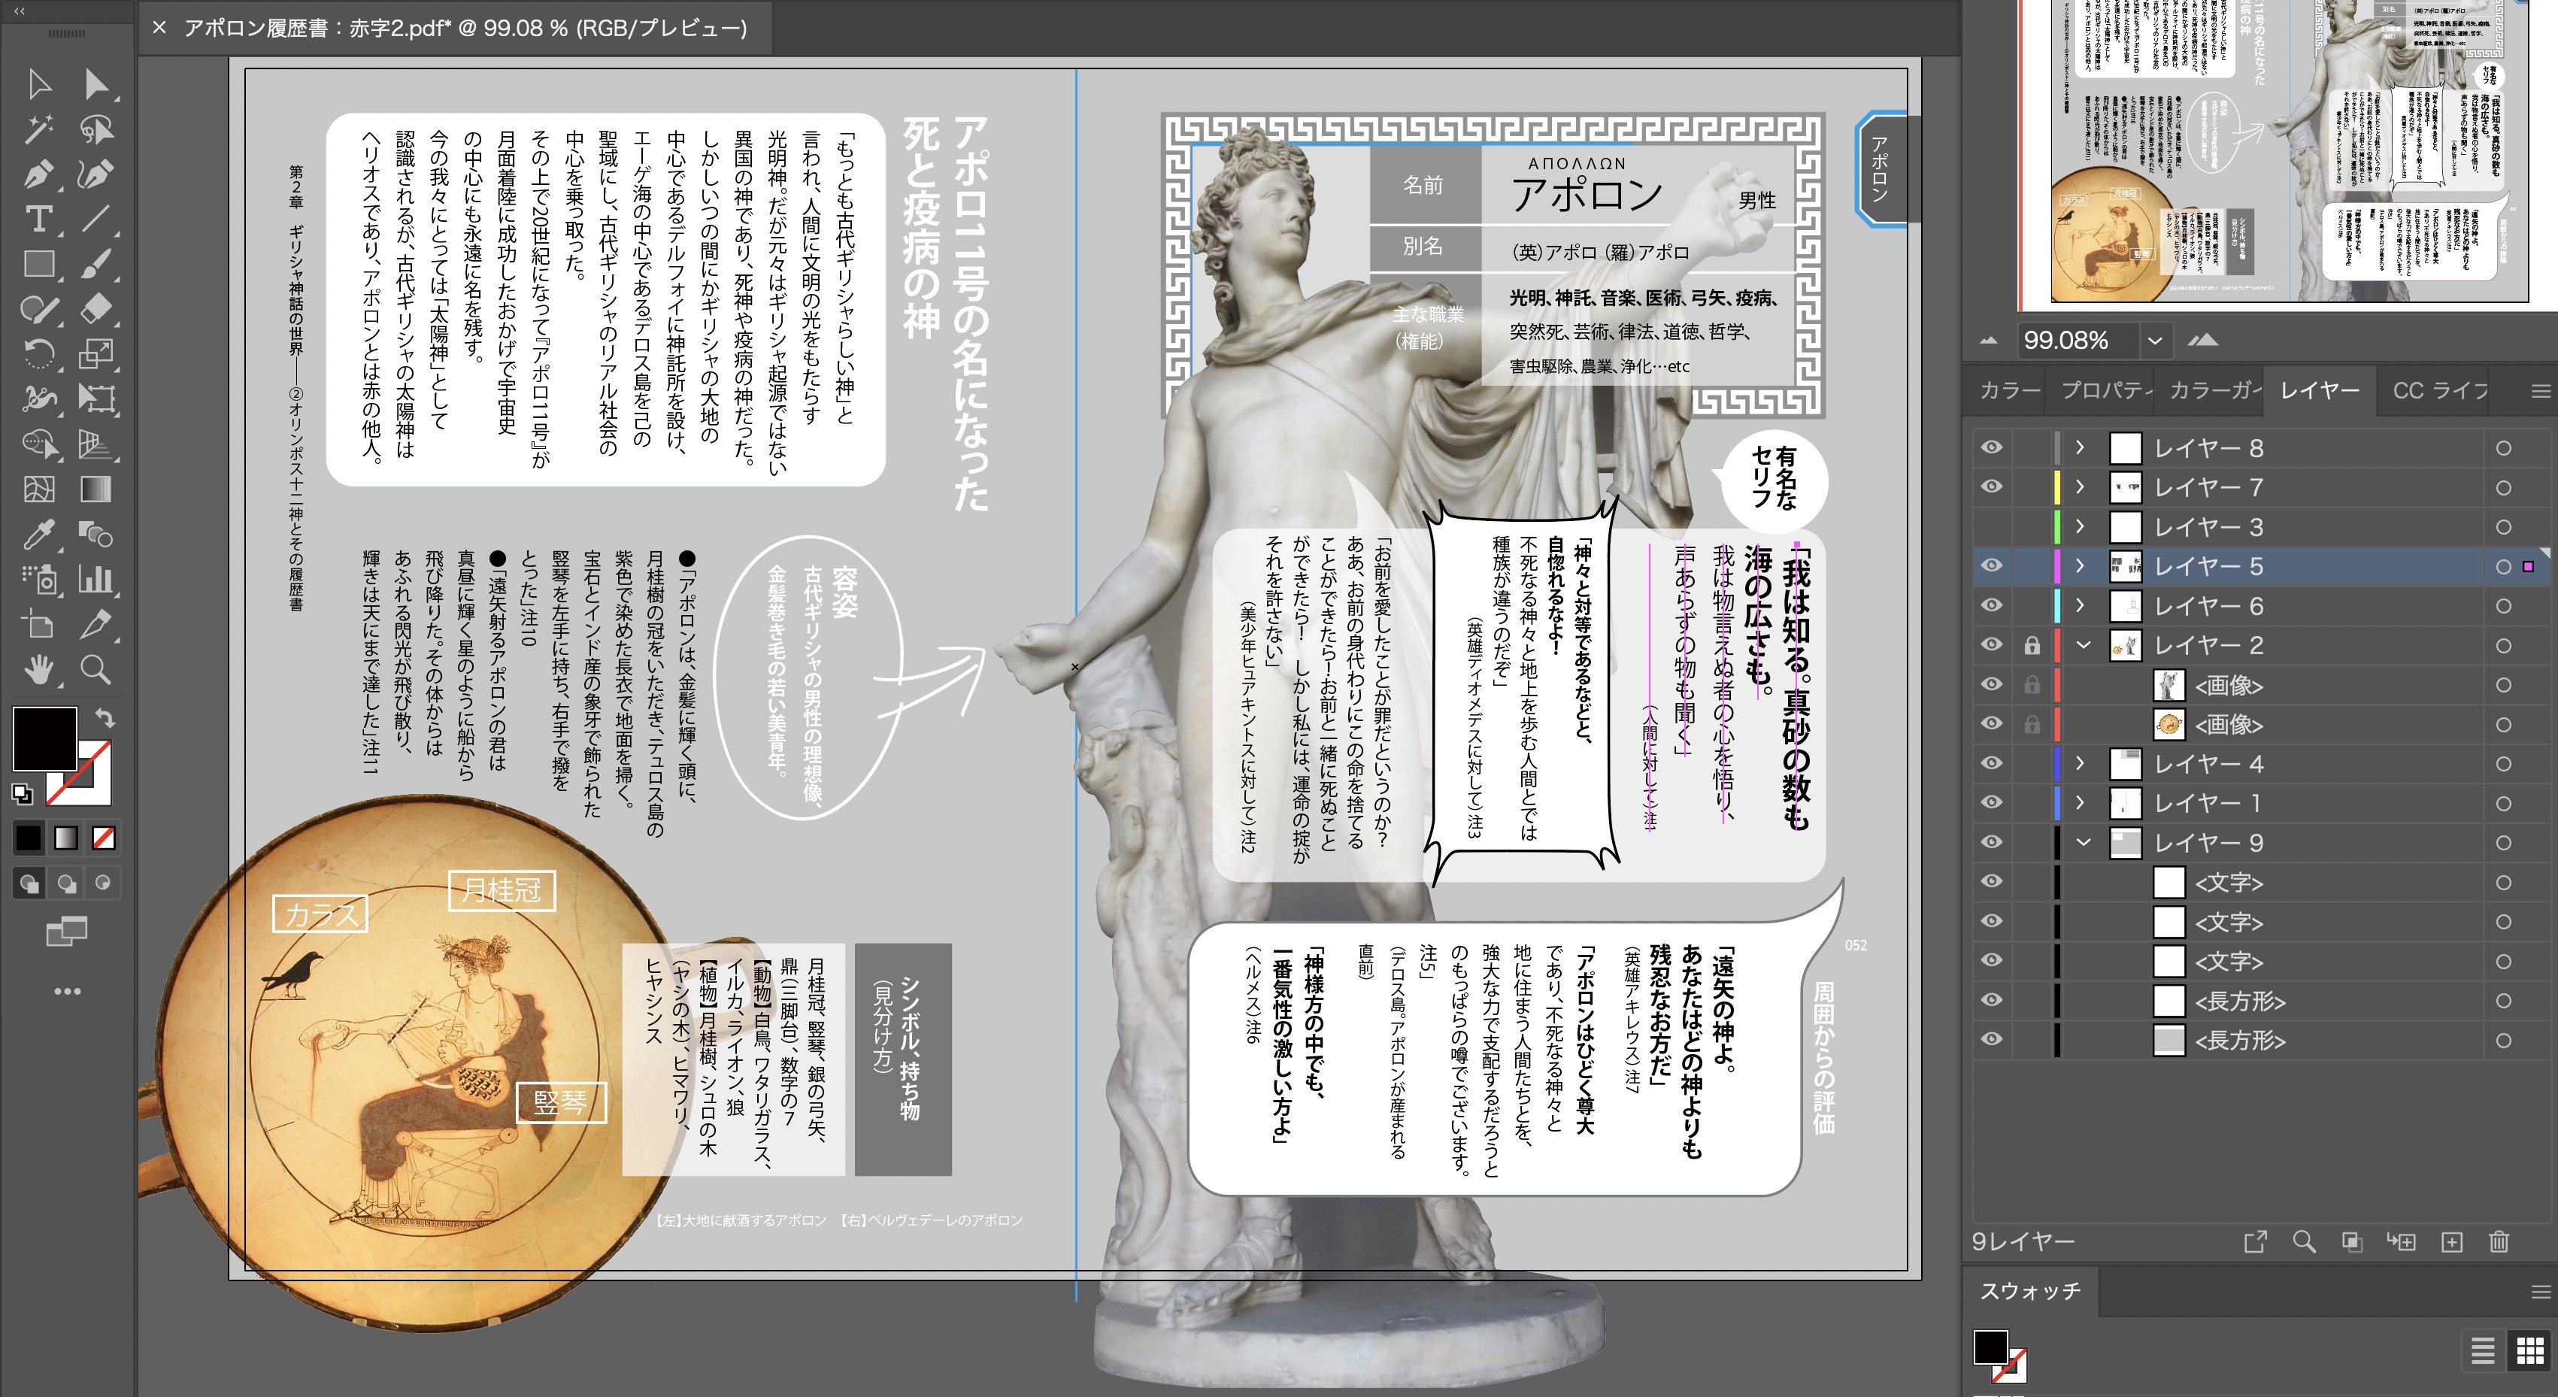Select the Line Segment tool
The image size is (2558, 1397).
[96, 219]
